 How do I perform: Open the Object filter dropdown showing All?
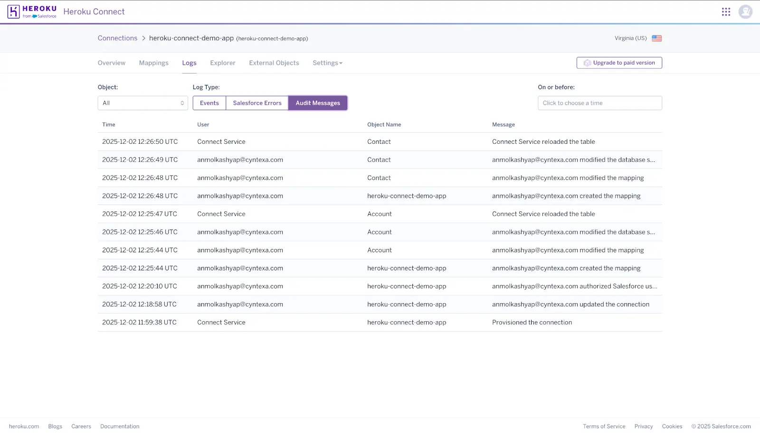coord(142,102)
